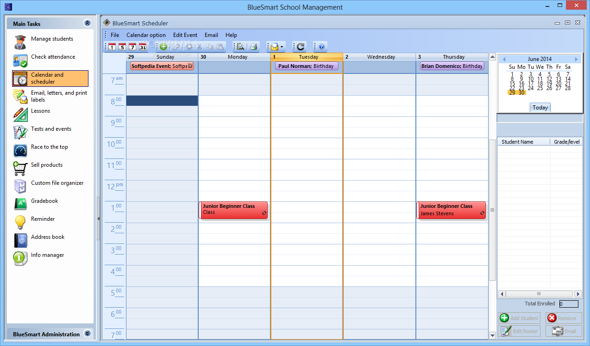590x346 pixels.
Task: Click the blue help question icon
Action: [322, 47]
